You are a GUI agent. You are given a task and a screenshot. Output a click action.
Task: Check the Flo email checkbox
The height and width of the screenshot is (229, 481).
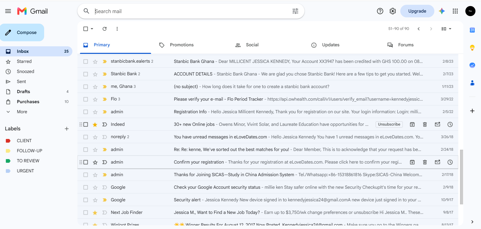coord(86,99)
